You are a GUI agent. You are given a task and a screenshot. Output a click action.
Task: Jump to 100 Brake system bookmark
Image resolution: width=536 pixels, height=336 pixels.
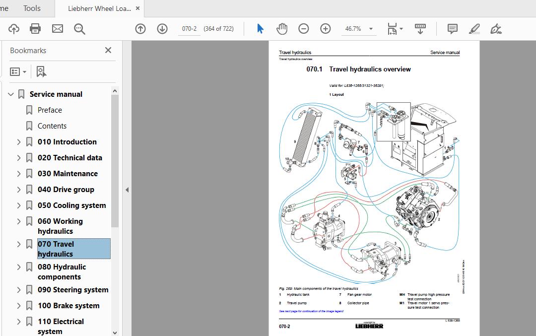(68, 306)
